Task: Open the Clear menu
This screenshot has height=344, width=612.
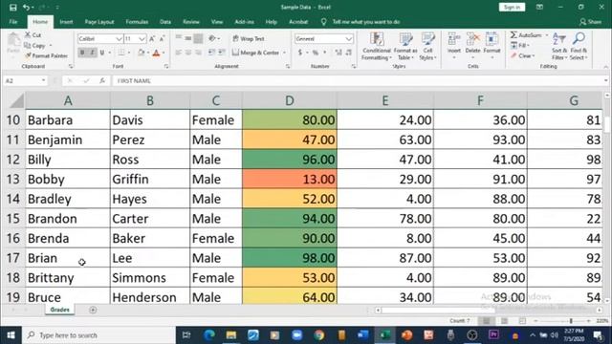Action: [522, 55]
